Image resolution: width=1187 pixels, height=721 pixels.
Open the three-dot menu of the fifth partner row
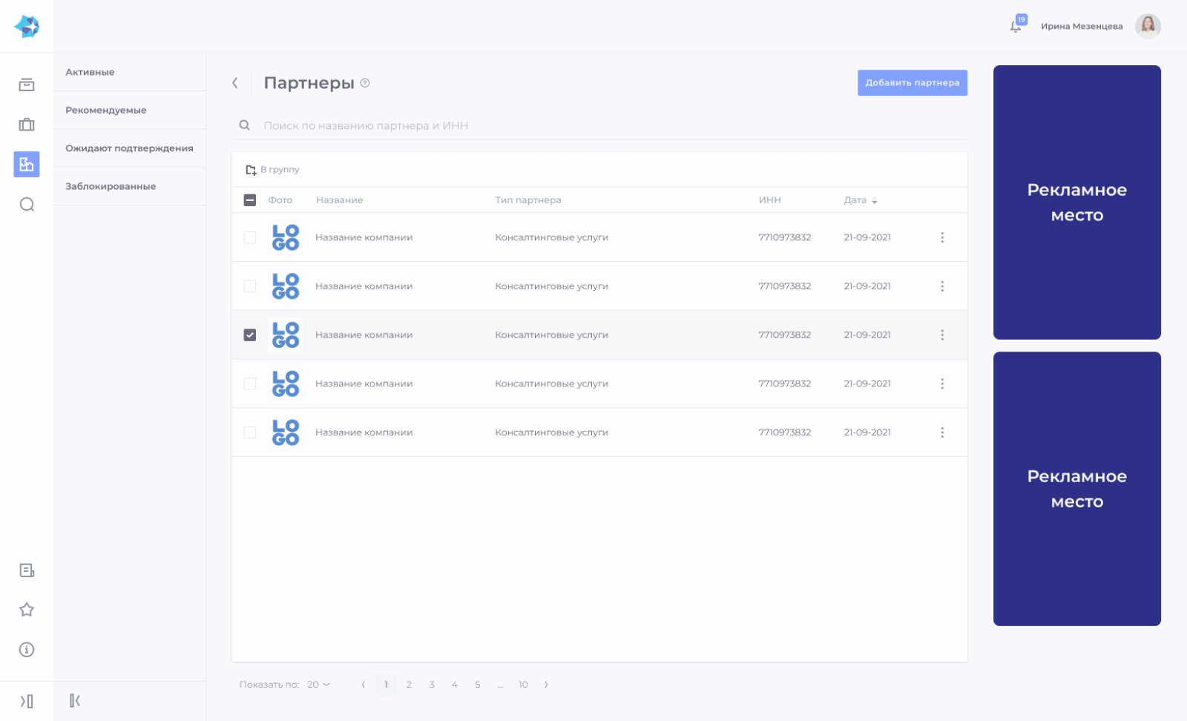(942, 432)
